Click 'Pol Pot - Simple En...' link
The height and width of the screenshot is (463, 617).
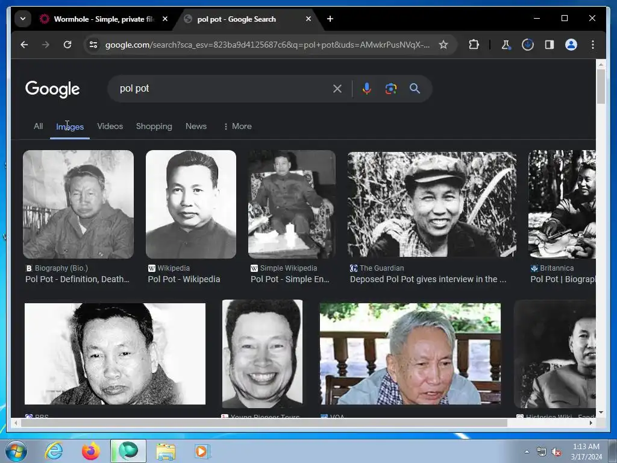click(290, 279)
